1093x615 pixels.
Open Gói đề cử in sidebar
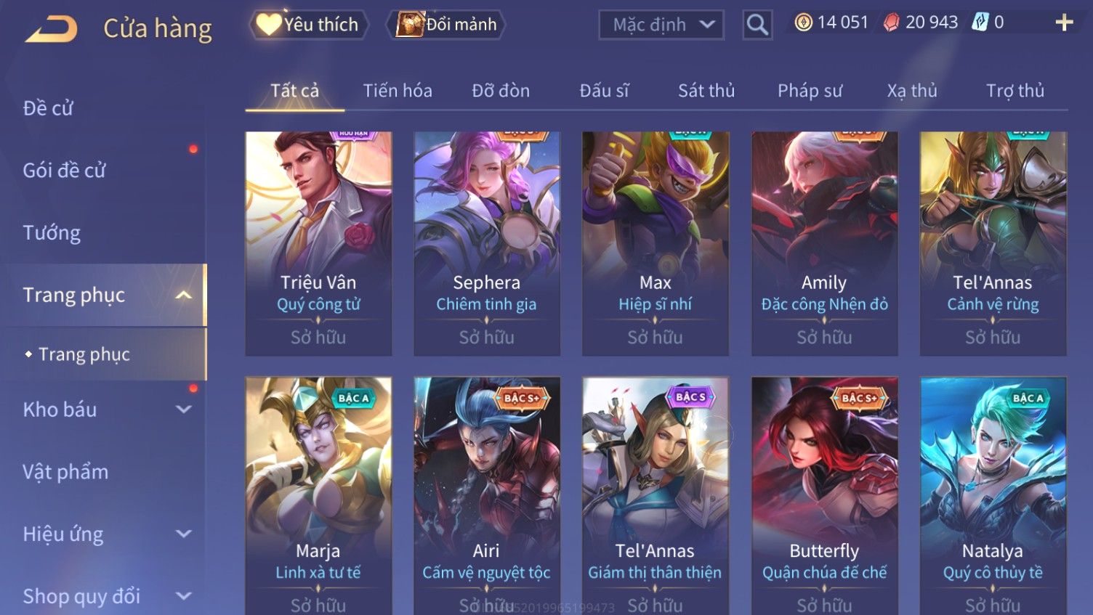(64, 171)
